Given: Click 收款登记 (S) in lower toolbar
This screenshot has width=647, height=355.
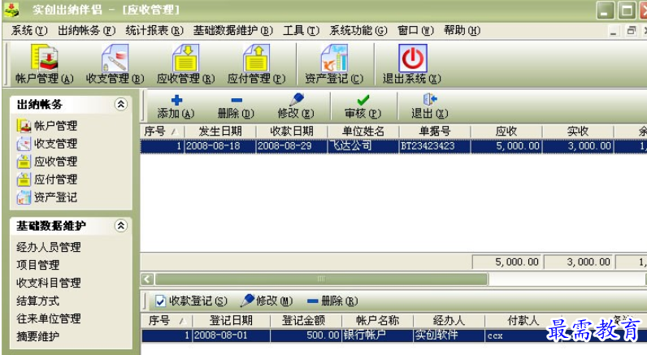Looking at the screenshot, I should click(x=192, y=301).
